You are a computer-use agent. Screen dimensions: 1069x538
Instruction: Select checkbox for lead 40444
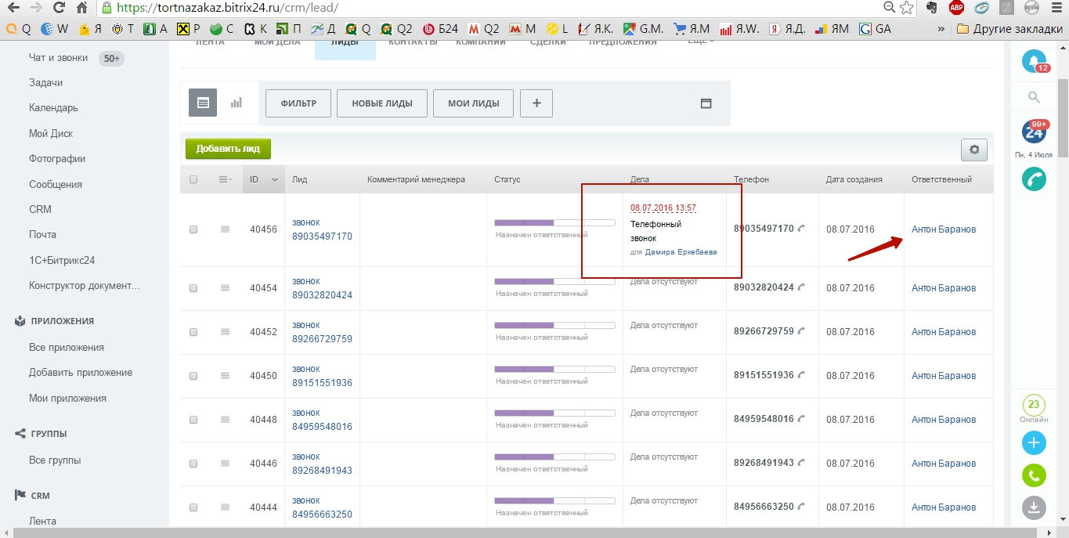pyautogui.click(x=193, y=507)
